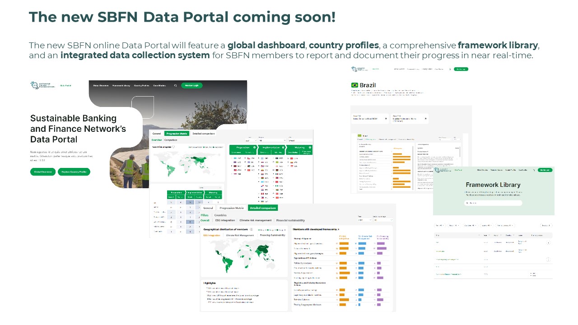The image size is (578, 325).
Task: Click the search icon in Framework Library header
Action: (534, 170)
